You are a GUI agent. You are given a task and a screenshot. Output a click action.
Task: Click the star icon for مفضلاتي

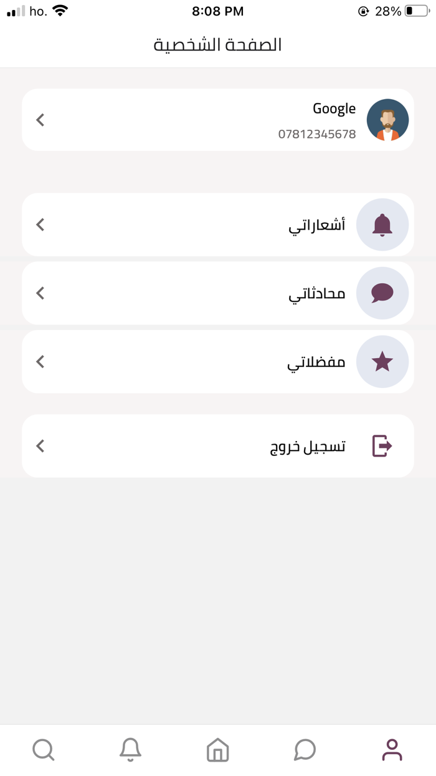point(382,362)
